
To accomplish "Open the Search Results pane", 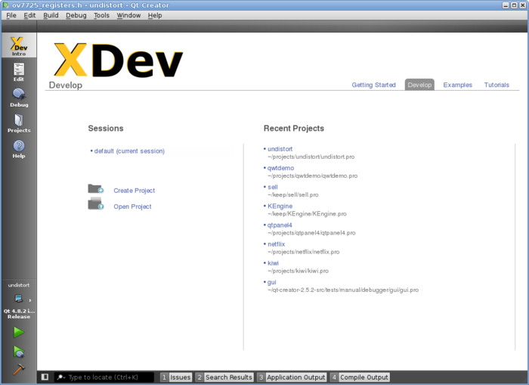I will (x=224, y=377).
